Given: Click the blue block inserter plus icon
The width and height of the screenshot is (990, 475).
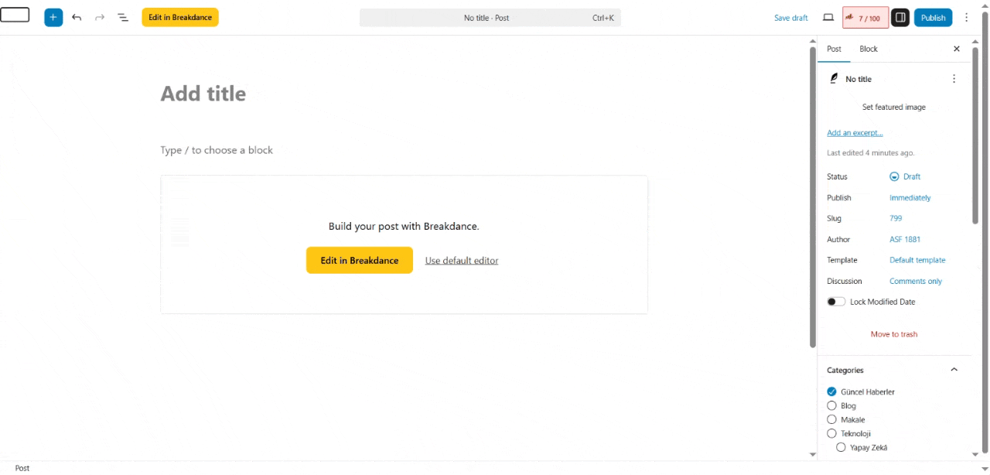Looking at the screenshot, I should [x=53, y=17].
